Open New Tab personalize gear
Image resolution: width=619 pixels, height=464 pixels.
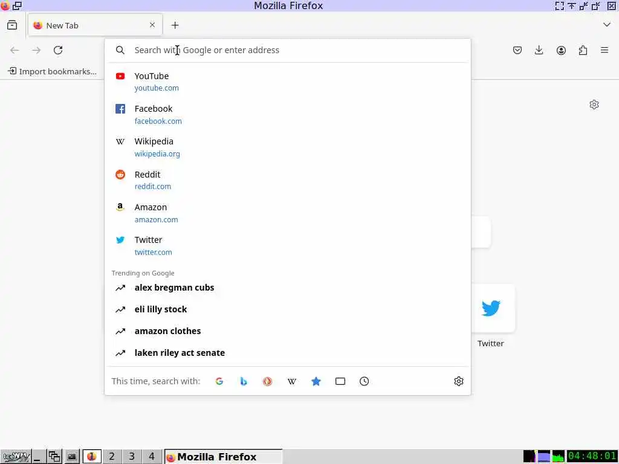[x=594, y=105]
